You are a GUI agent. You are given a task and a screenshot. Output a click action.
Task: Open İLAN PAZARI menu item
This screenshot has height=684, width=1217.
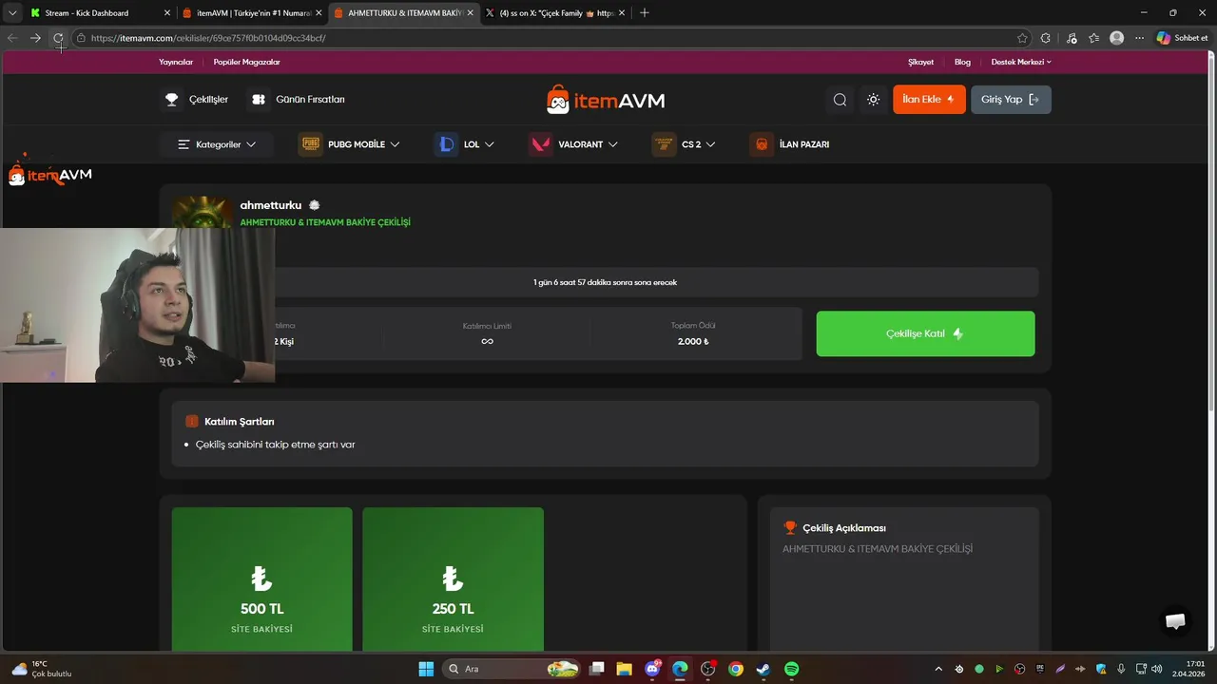point(790,144)
